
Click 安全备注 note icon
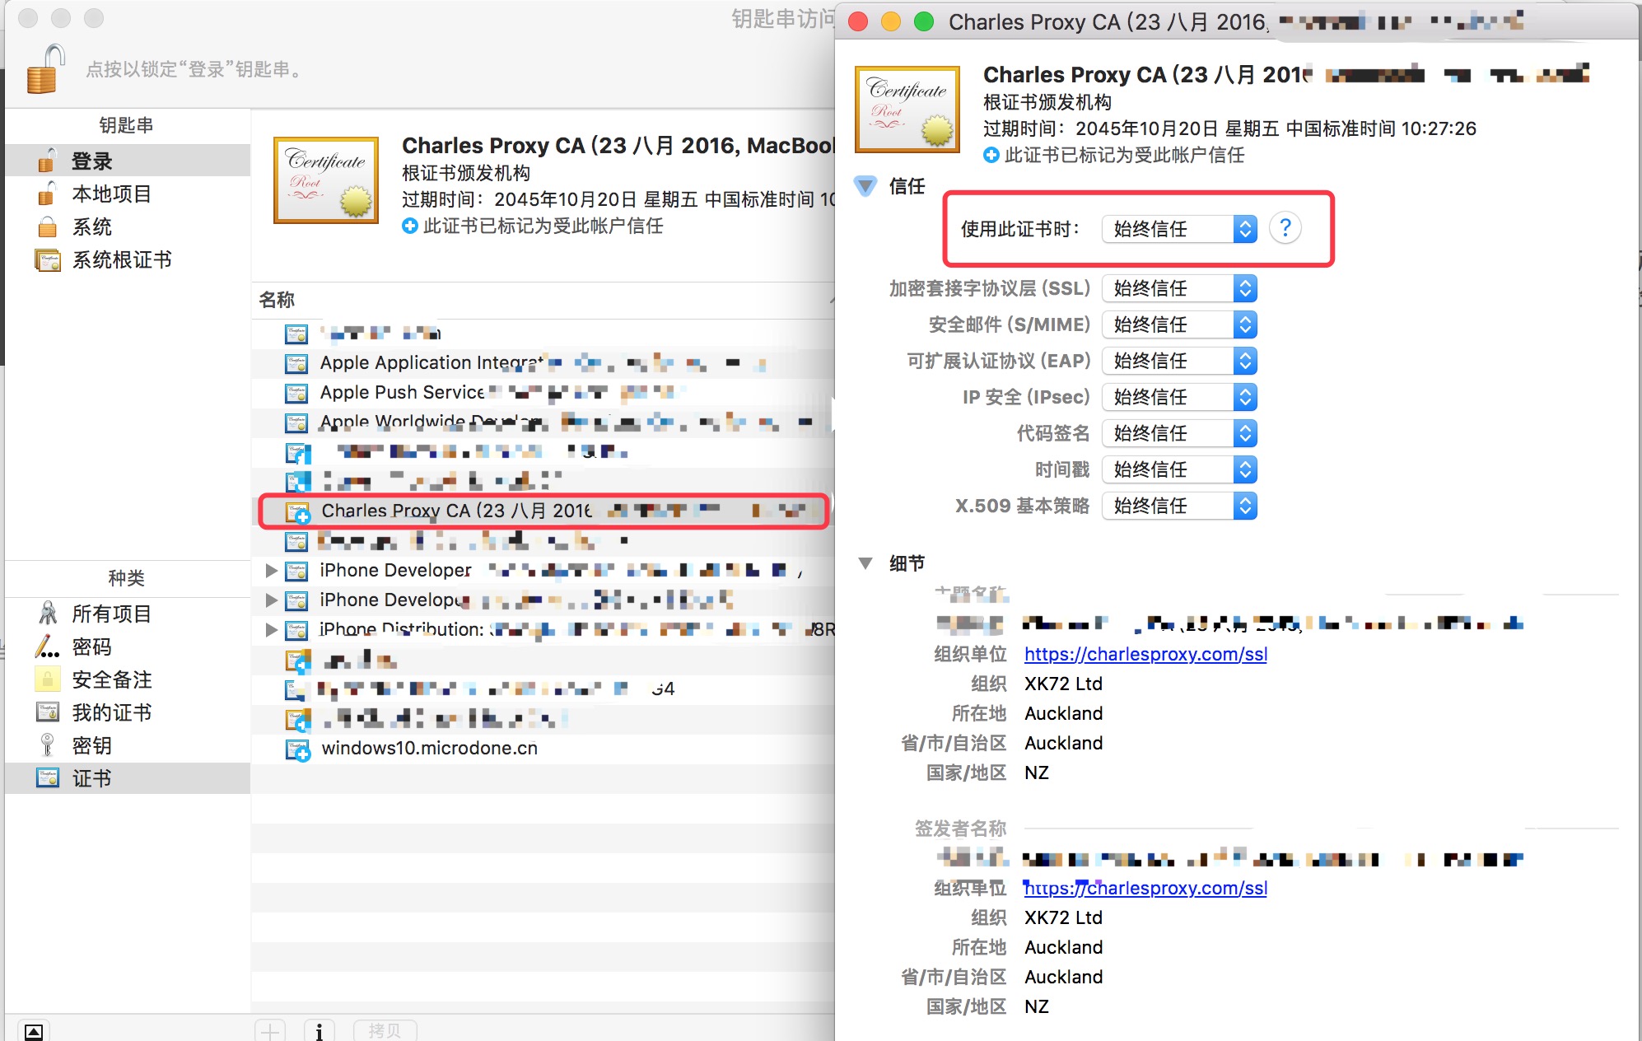click(48, 679)
